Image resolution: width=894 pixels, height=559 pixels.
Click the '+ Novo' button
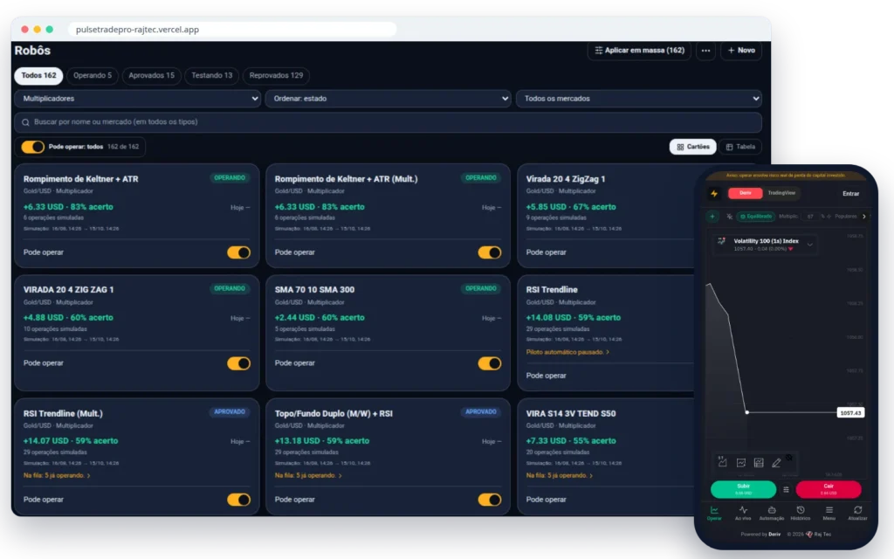[x=741, y=50]
